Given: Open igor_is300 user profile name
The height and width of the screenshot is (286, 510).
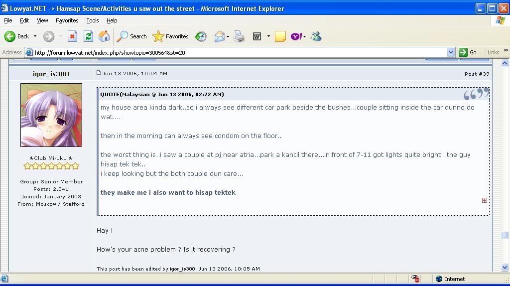Looking at the screenshot, I should pyautogui.click(x=51, y=74).
